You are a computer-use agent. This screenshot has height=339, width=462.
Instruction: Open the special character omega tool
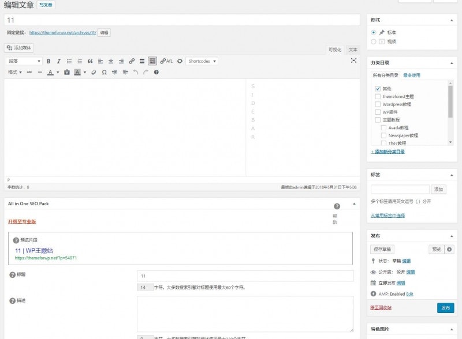(104, 72)
